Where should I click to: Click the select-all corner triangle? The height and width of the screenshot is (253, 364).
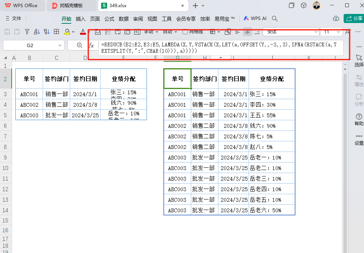click(x=6, y=58)
